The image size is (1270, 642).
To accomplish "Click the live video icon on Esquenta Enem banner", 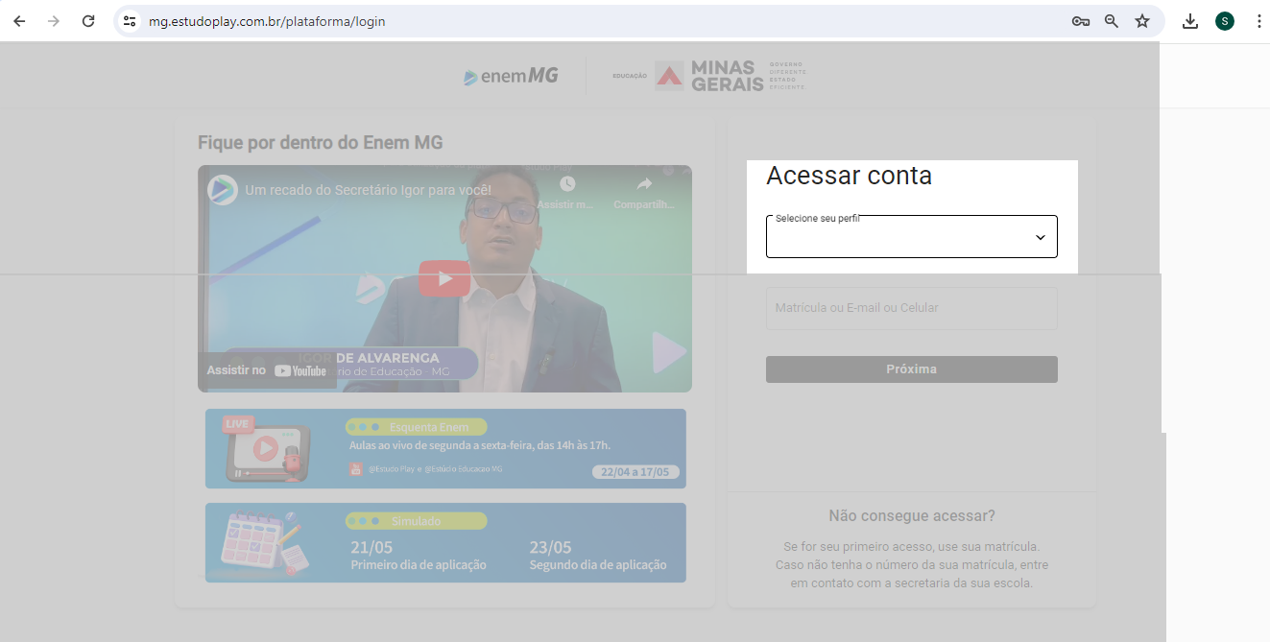I will 268,449.
